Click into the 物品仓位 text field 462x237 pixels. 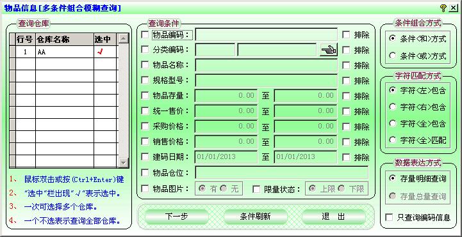282,172
